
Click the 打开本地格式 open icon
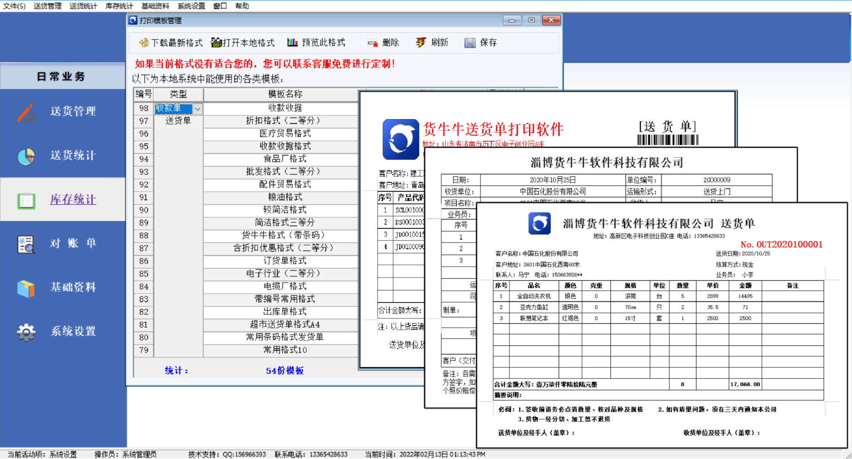[216, 43]
